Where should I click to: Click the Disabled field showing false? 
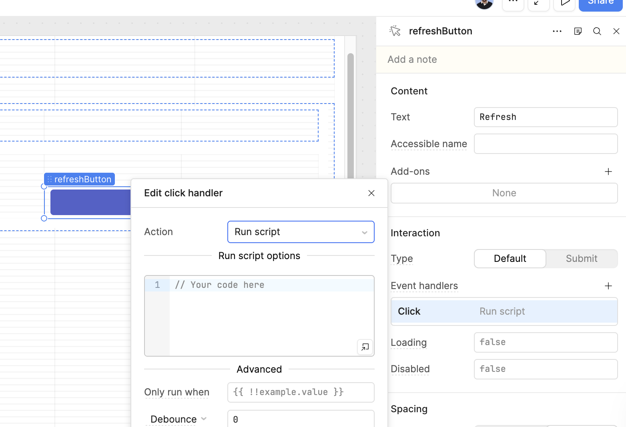coord(545,369)
